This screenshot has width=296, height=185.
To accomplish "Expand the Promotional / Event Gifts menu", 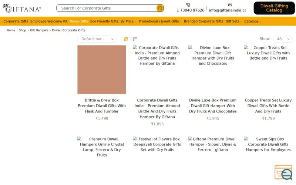I will tap(160, 21).
